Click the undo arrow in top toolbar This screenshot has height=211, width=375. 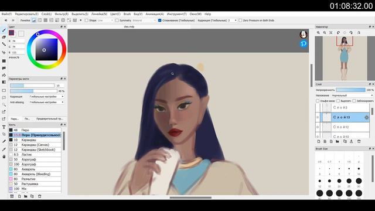[6, 21]
